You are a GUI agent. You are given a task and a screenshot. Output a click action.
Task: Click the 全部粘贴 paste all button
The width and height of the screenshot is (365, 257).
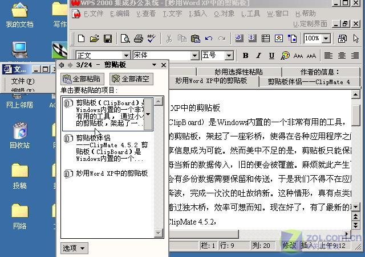coord(82,79)
